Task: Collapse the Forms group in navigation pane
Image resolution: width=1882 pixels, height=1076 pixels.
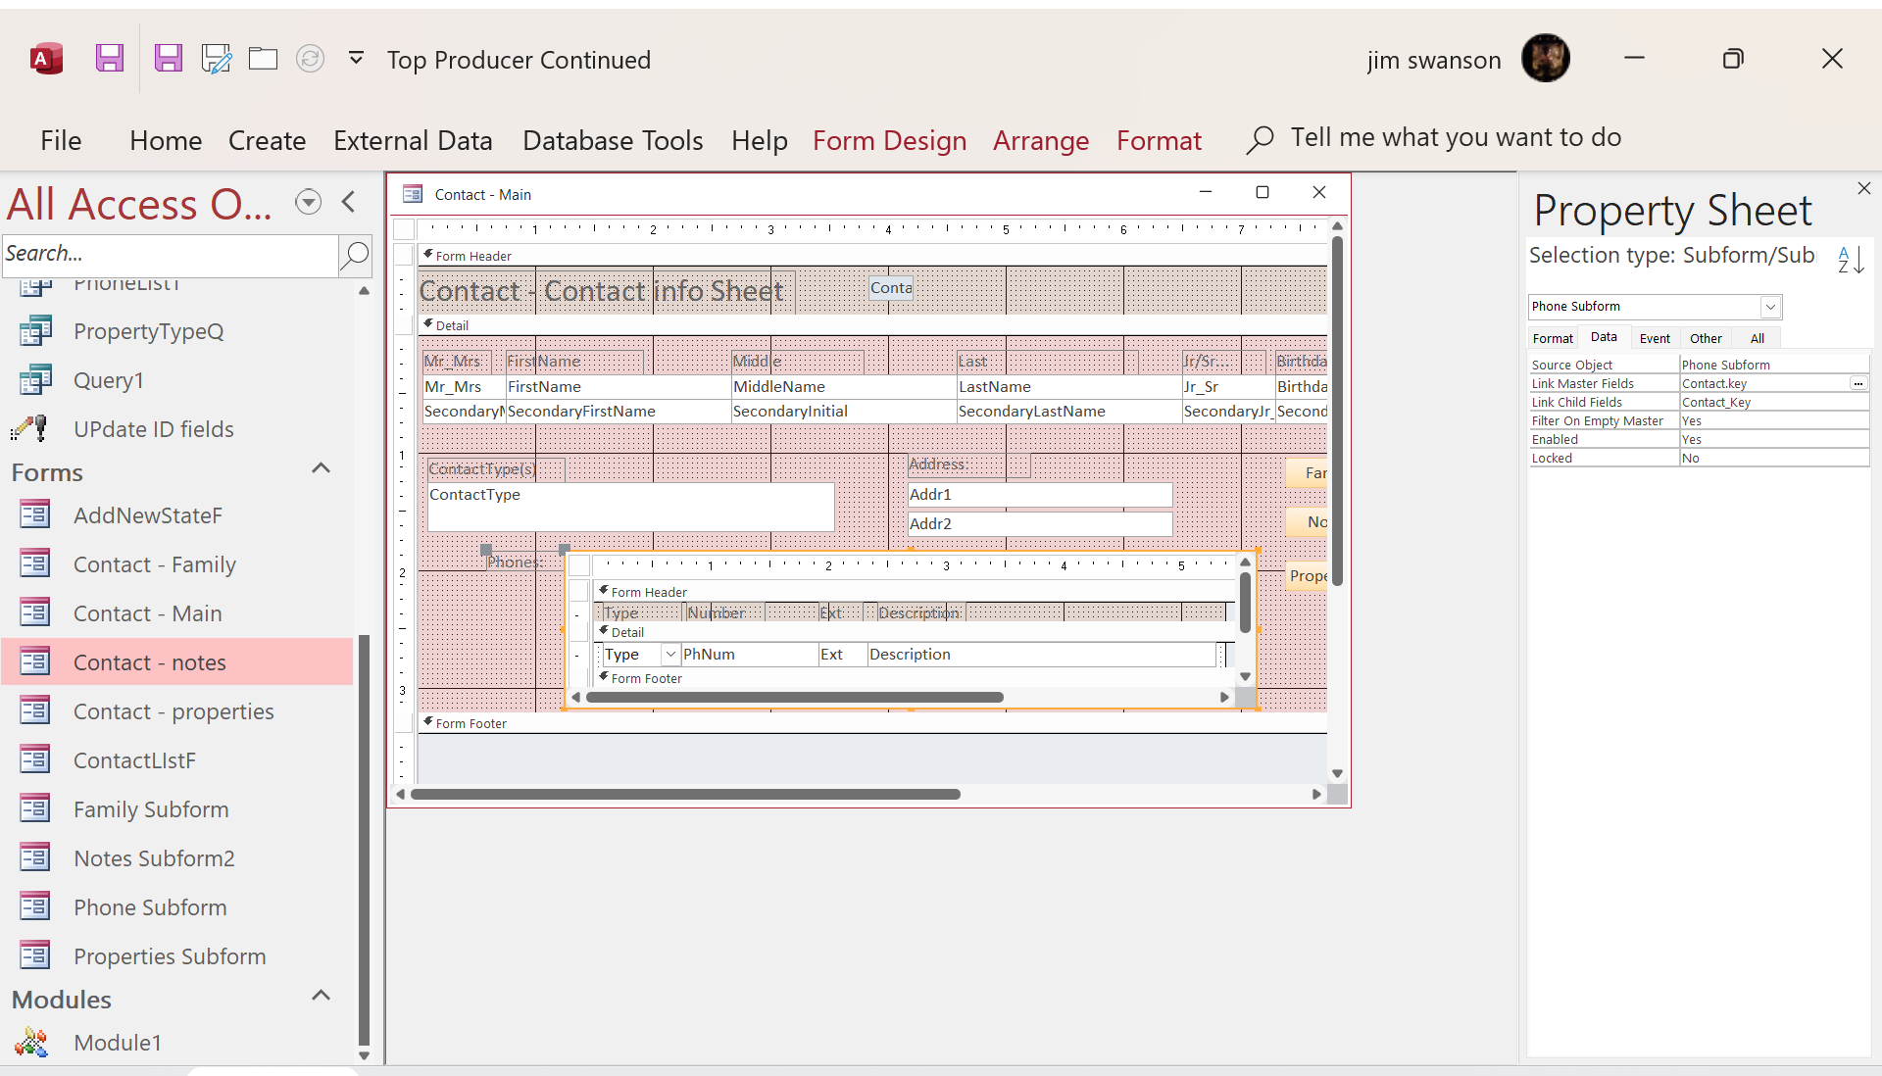Action: coord(321,468)
